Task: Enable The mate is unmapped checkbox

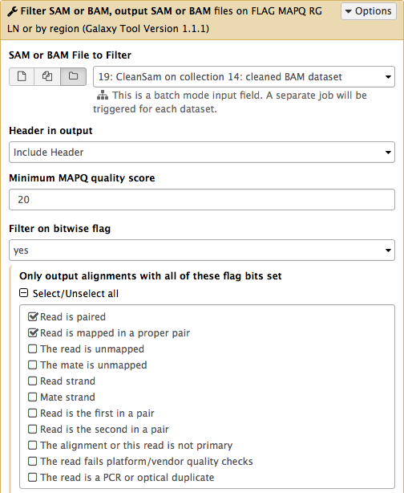Action: pyautogui.click(x=32, y=365)
